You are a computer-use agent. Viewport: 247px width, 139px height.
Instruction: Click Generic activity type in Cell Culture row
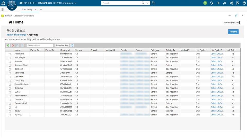pos(169,73)
